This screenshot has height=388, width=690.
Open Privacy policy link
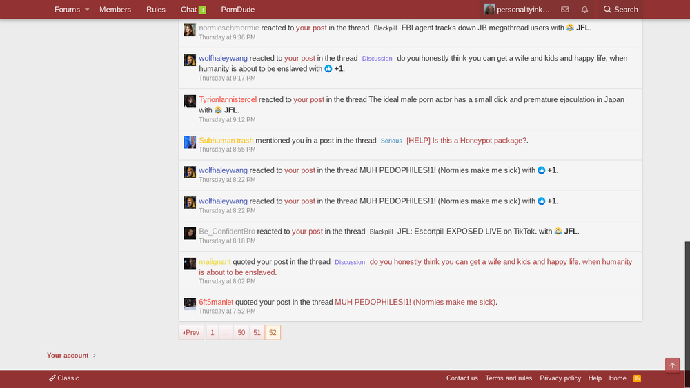click(560, 378)
